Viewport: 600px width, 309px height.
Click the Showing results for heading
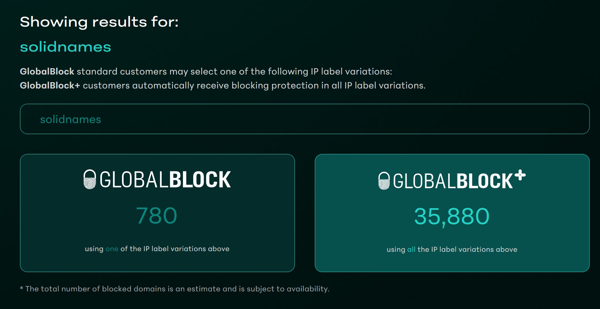(x=99, y=22)
